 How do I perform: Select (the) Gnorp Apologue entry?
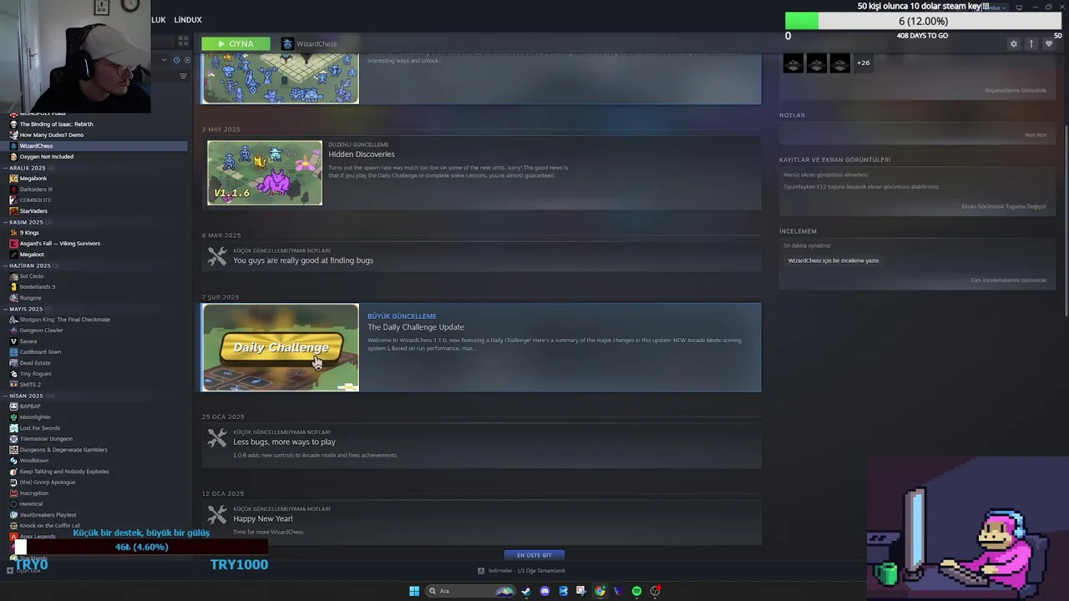(47, 482)
